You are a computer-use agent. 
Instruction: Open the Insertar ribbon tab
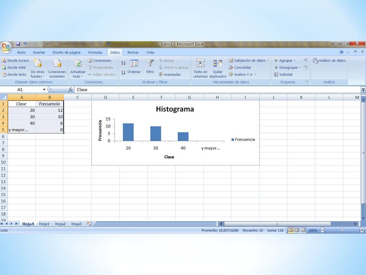(x=39, y=52)
